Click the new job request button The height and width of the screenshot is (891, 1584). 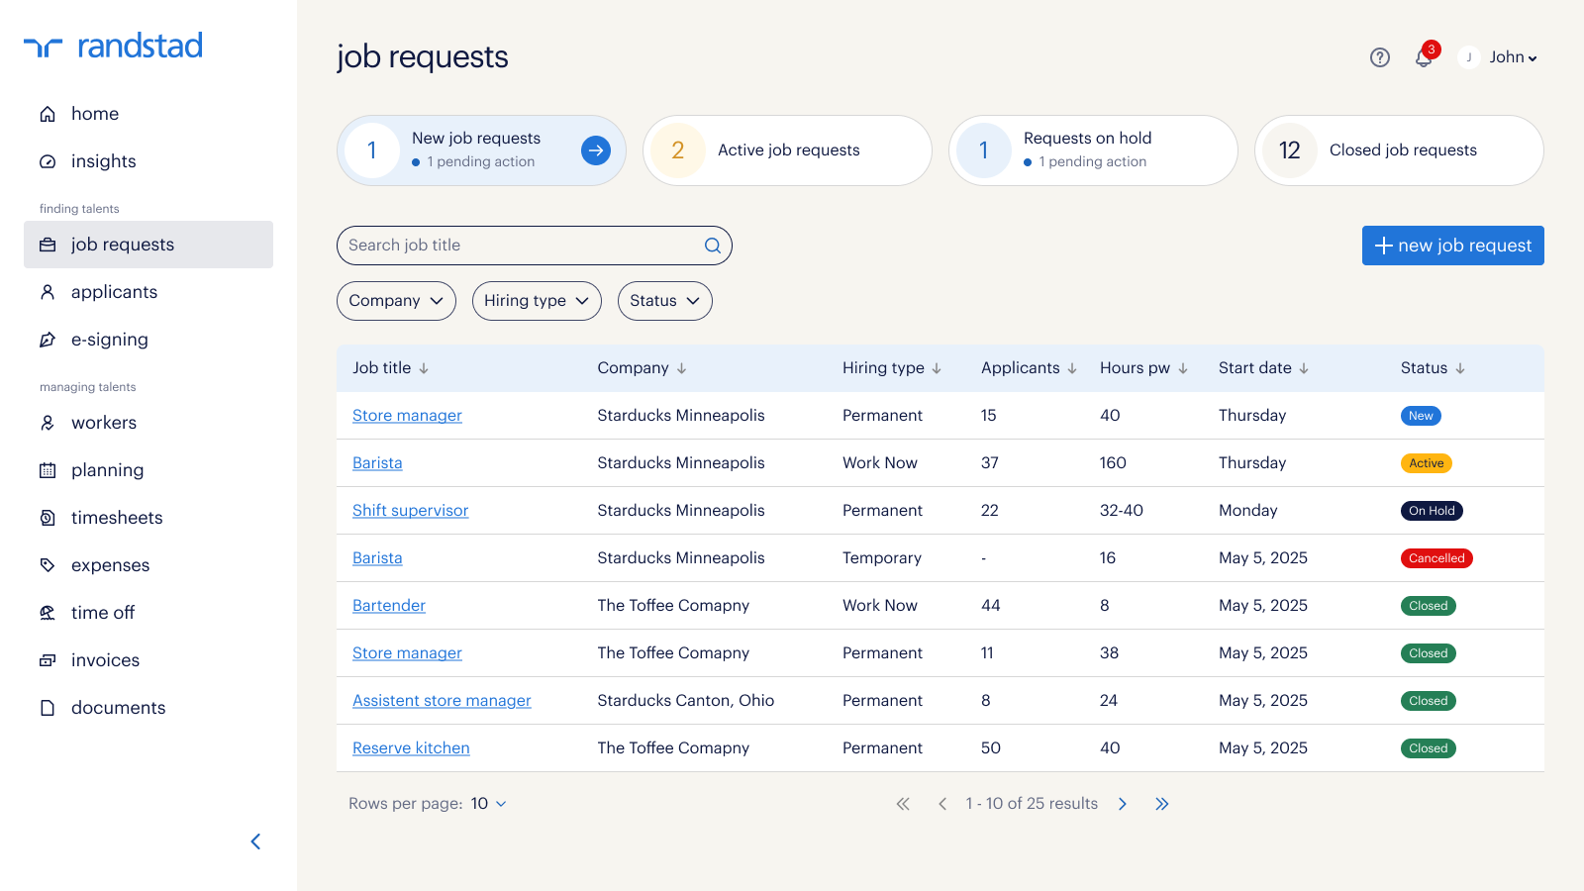1453,246
